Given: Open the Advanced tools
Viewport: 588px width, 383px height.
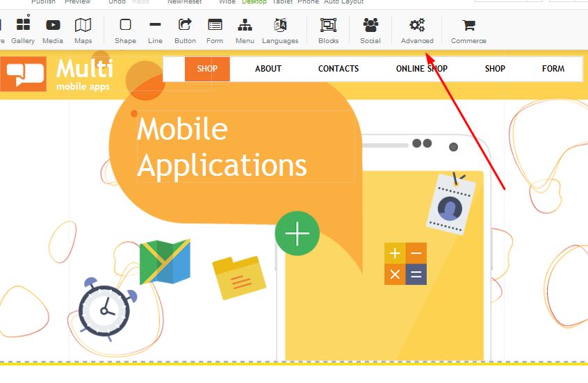Looking at the screenshot, I should pos(417,30).
